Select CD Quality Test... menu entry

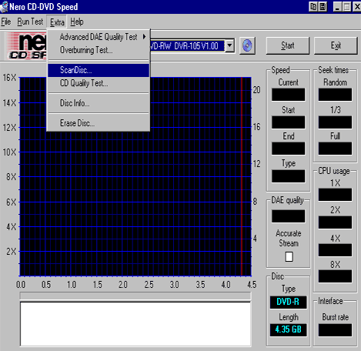pyautogui.click(x=99, y=83)
